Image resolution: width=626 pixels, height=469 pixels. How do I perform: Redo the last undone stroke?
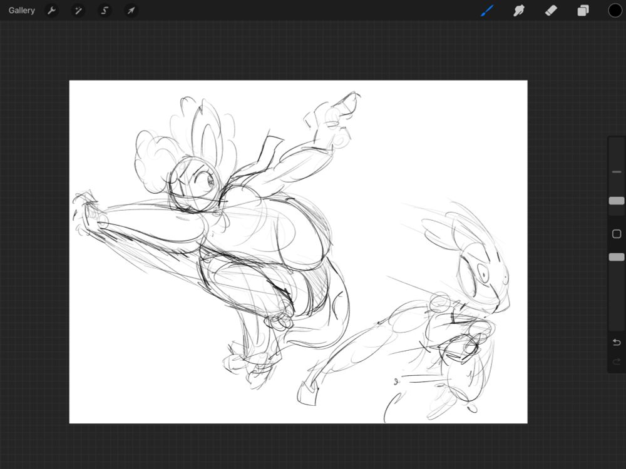point(617,361)
